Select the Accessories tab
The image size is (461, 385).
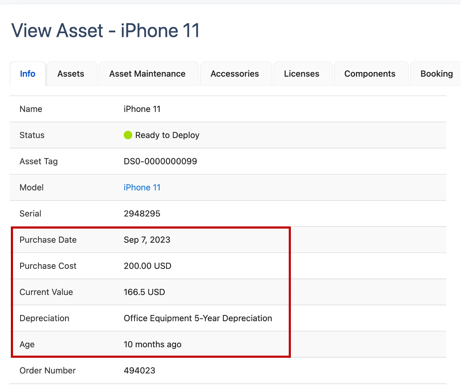235,74
